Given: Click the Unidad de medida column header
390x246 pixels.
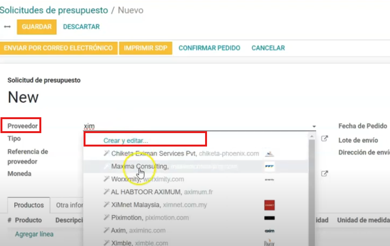Looking at the screenshot, I should pyautogui.click(x=364, y=220).
